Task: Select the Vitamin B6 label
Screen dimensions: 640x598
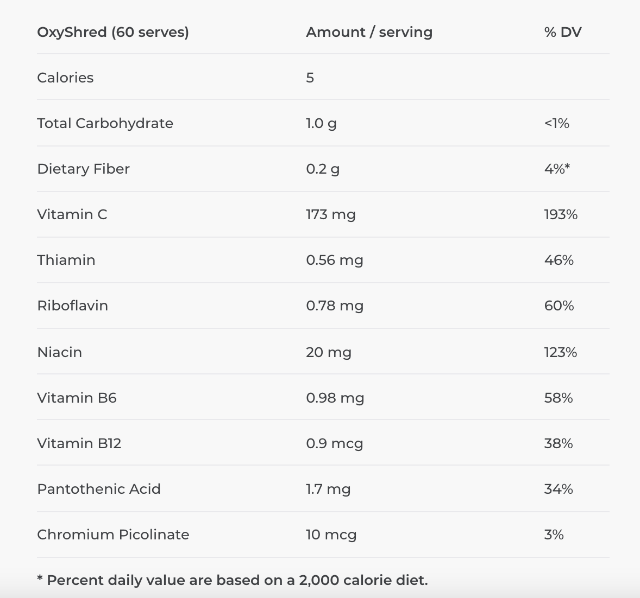Action: [77, 398]
